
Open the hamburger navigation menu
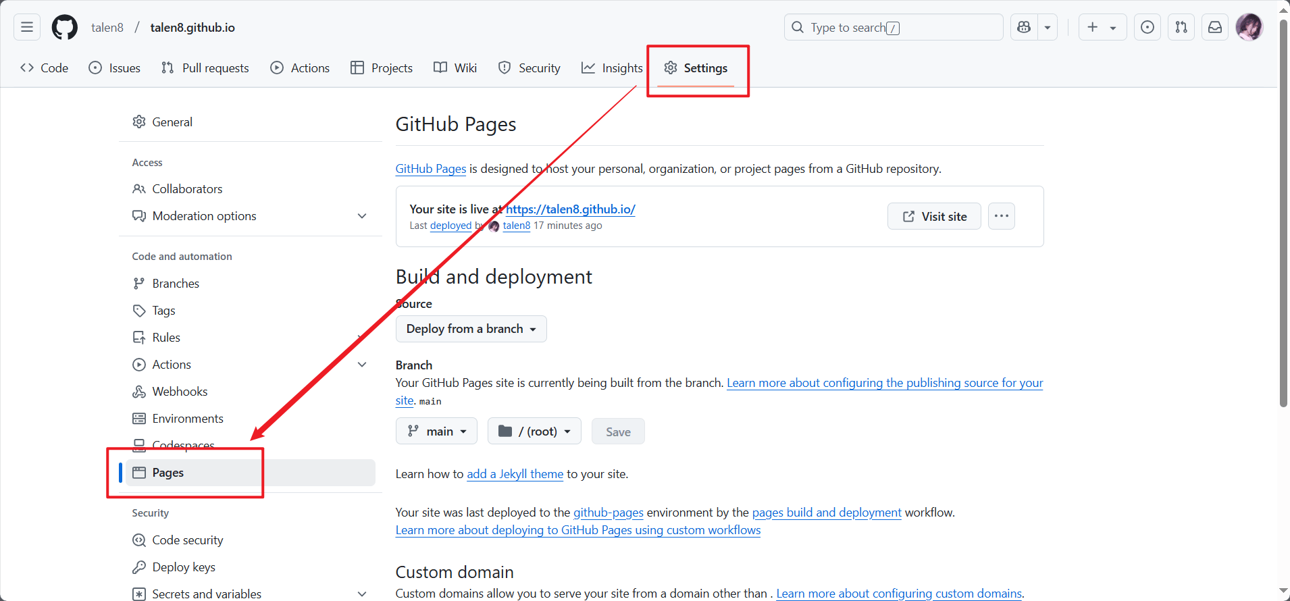tap(27, 27)
